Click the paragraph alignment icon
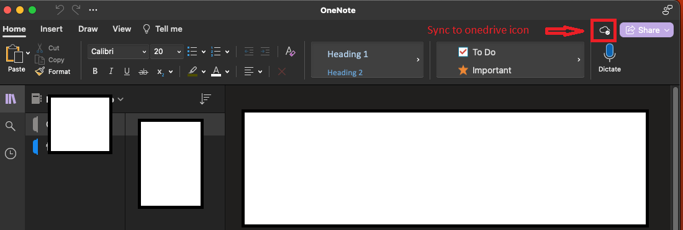Image resolution: width=683 pixels, height=230 pixels. tap(249, 71)
